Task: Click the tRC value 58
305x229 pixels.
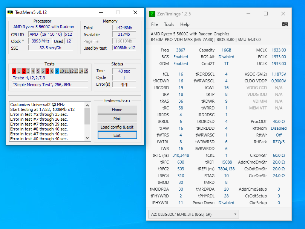Action: [181, 108]
